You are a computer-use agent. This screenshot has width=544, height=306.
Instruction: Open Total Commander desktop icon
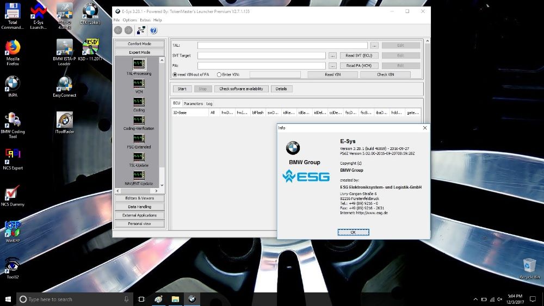[x=13, y=16]
